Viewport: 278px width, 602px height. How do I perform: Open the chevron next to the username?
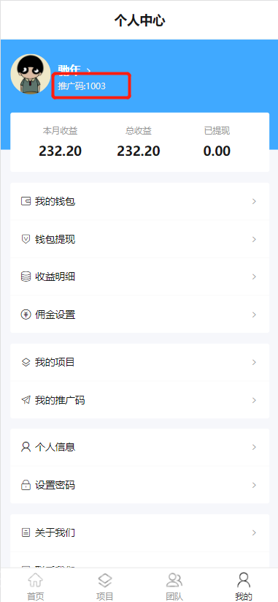point(89,70)
